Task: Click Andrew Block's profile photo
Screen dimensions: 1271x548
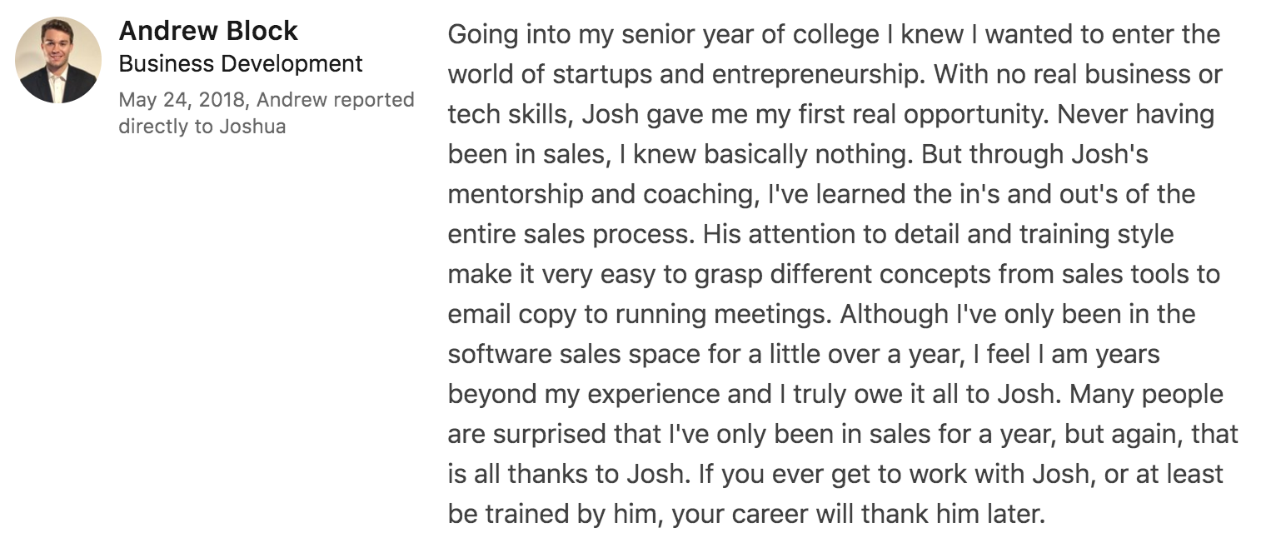Action: coord(58,60)
